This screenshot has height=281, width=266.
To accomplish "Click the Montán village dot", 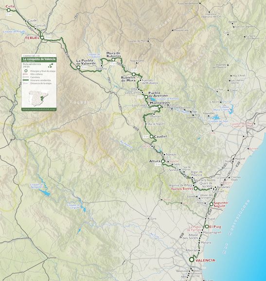I will point(154,114).
